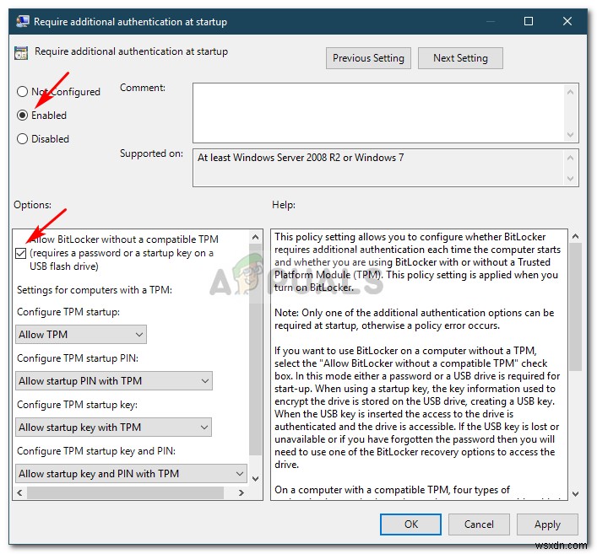This screenshot has width=597, height=554.
Task: Click the 'Configure TPM startup key and PIN:' label
Action: pyautogui.click(x=96, y=451)
